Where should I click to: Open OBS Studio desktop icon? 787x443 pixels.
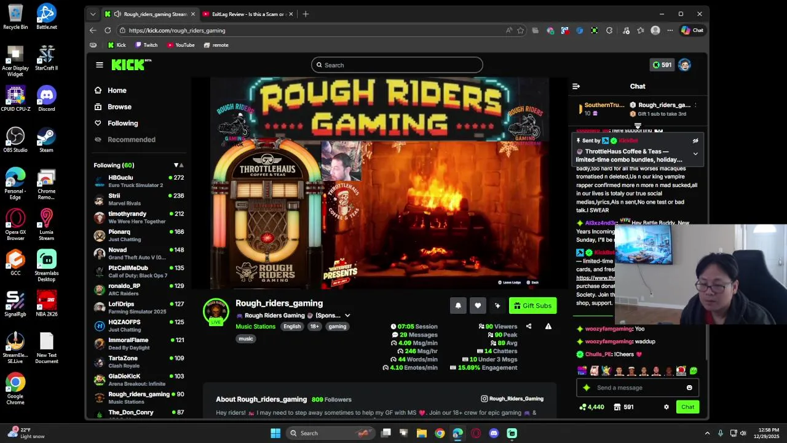pos(15,140)
